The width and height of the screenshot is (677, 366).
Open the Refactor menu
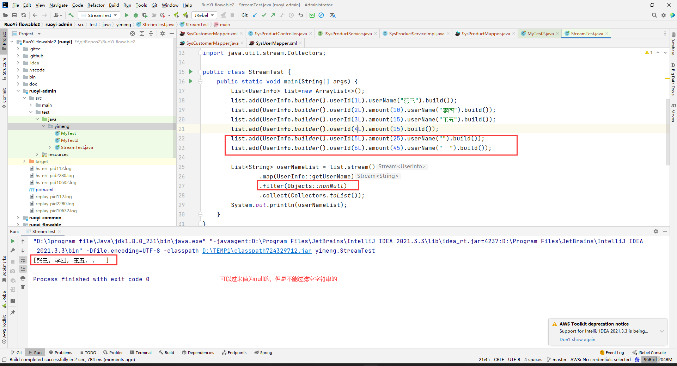(x=96, y=5)
